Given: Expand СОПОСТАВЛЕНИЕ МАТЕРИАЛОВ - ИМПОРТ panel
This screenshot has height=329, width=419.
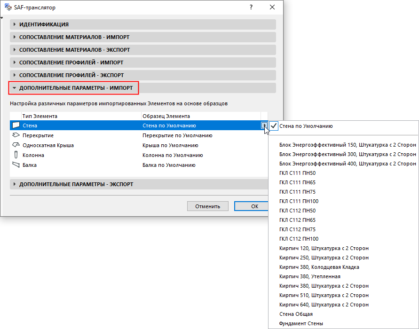Looking at the screenshot, I should click(x=143, y=37).
